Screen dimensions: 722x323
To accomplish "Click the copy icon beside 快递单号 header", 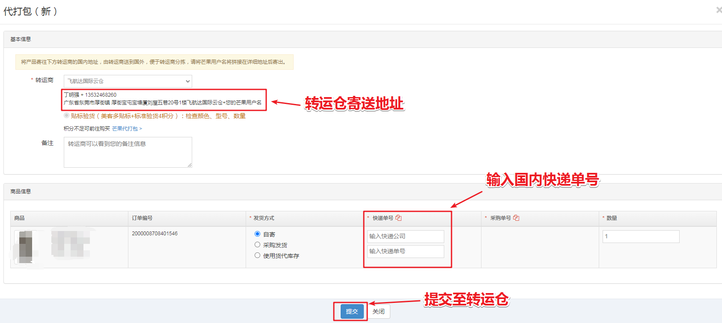I will (x=398, y=218).
